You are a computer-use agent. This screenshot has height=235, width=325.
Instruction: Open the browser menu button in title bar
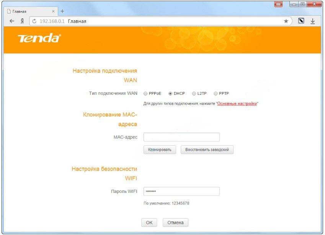point(278,4)
